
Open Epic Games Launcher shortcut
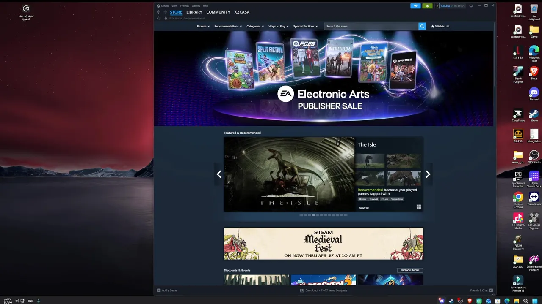(x=518, y=179)
